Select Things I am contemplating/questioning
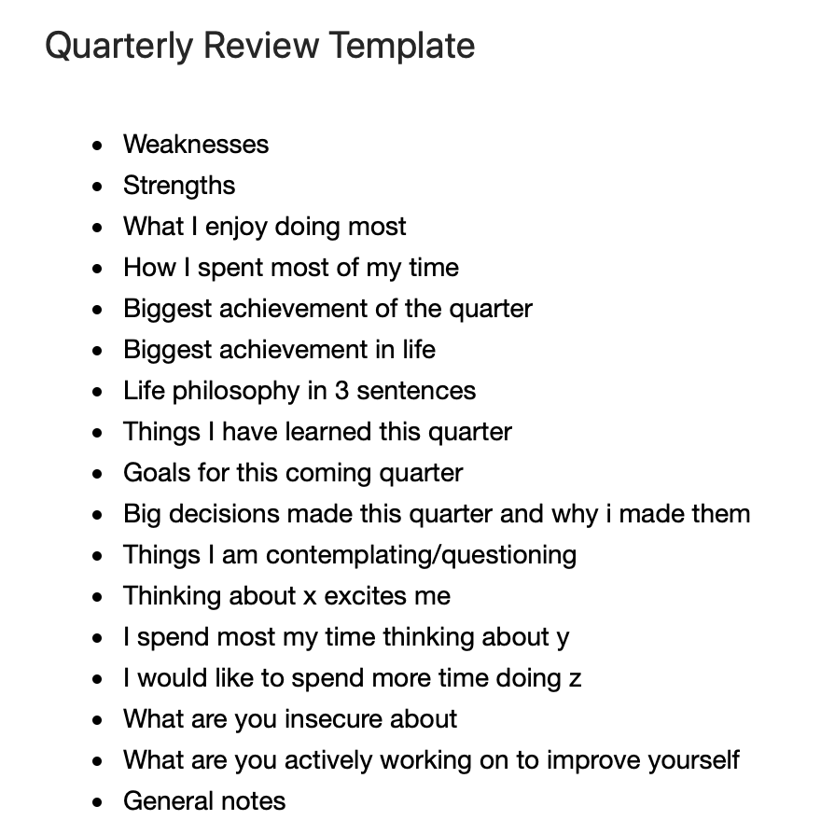The width and height of the screenshot is (821, 834). (x=350, y=555)
